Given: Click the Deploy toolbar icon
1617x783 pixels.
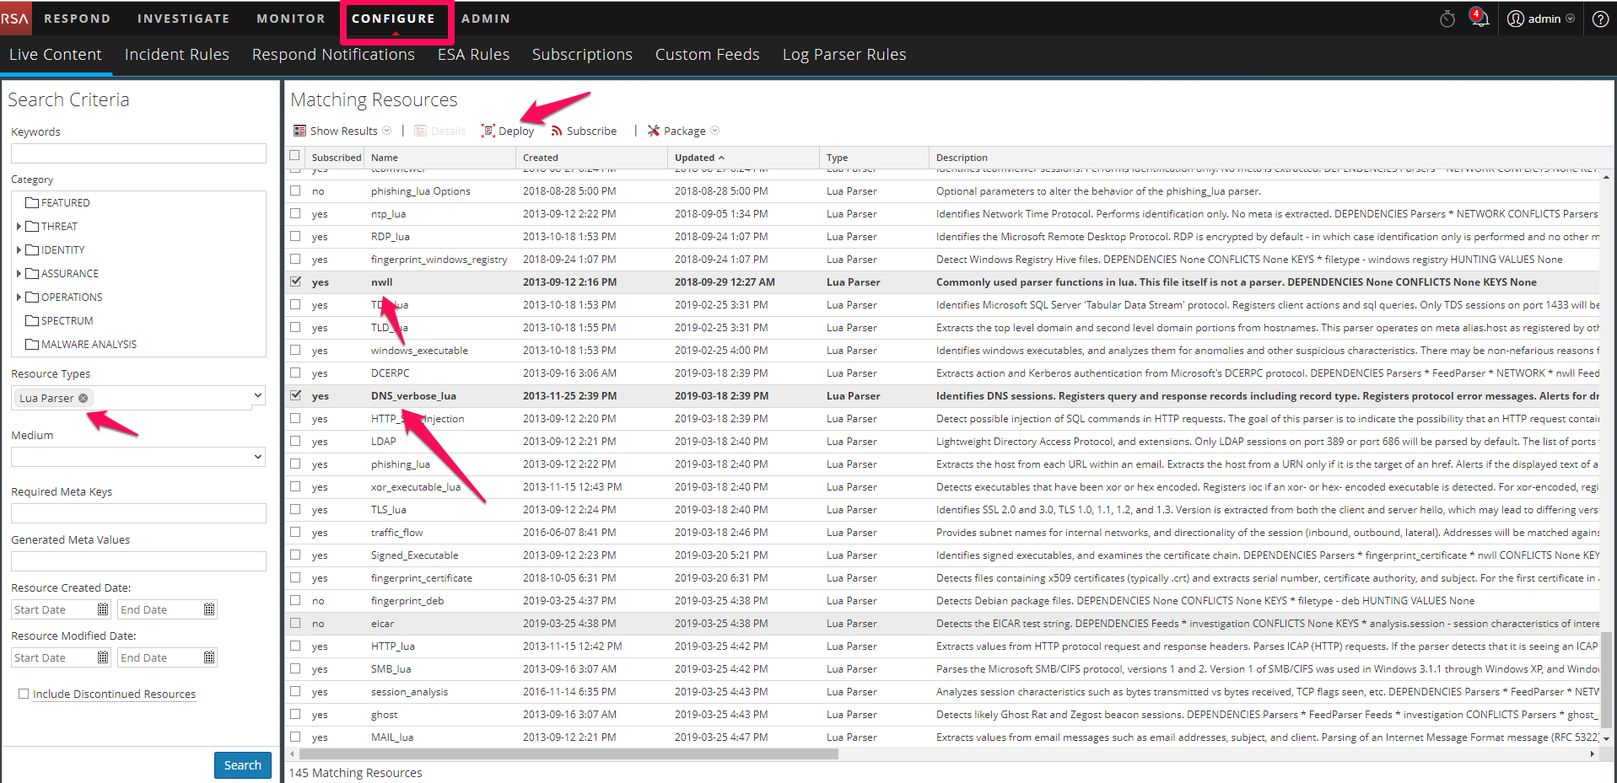Looking at the screenshot, I should click(488, 131).
